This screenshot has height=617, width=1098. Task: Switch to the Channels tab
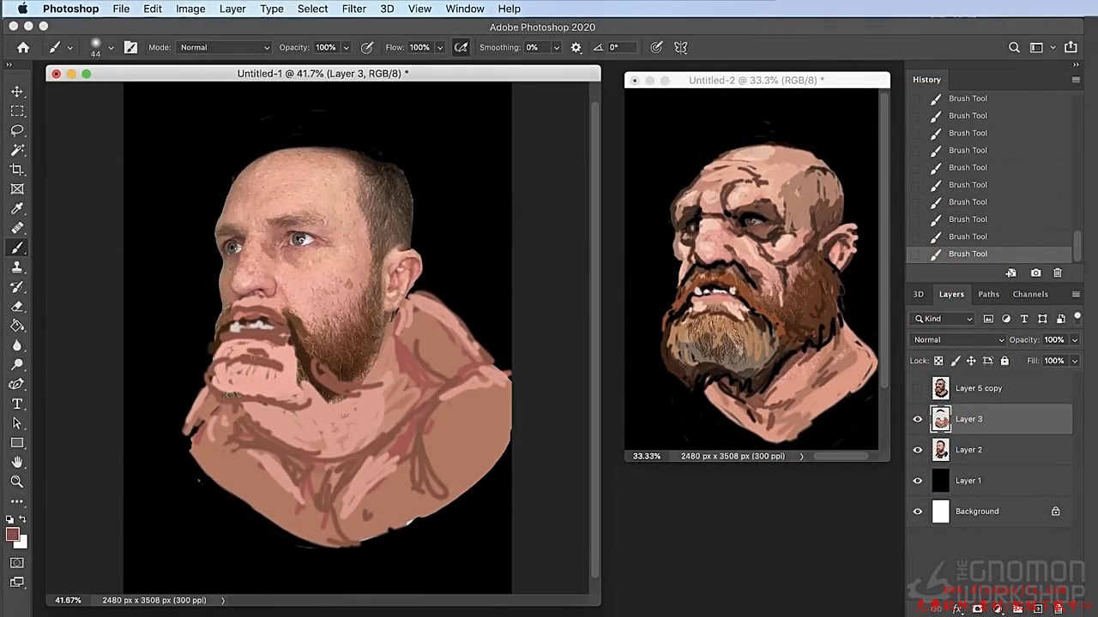pos(1029,294)
